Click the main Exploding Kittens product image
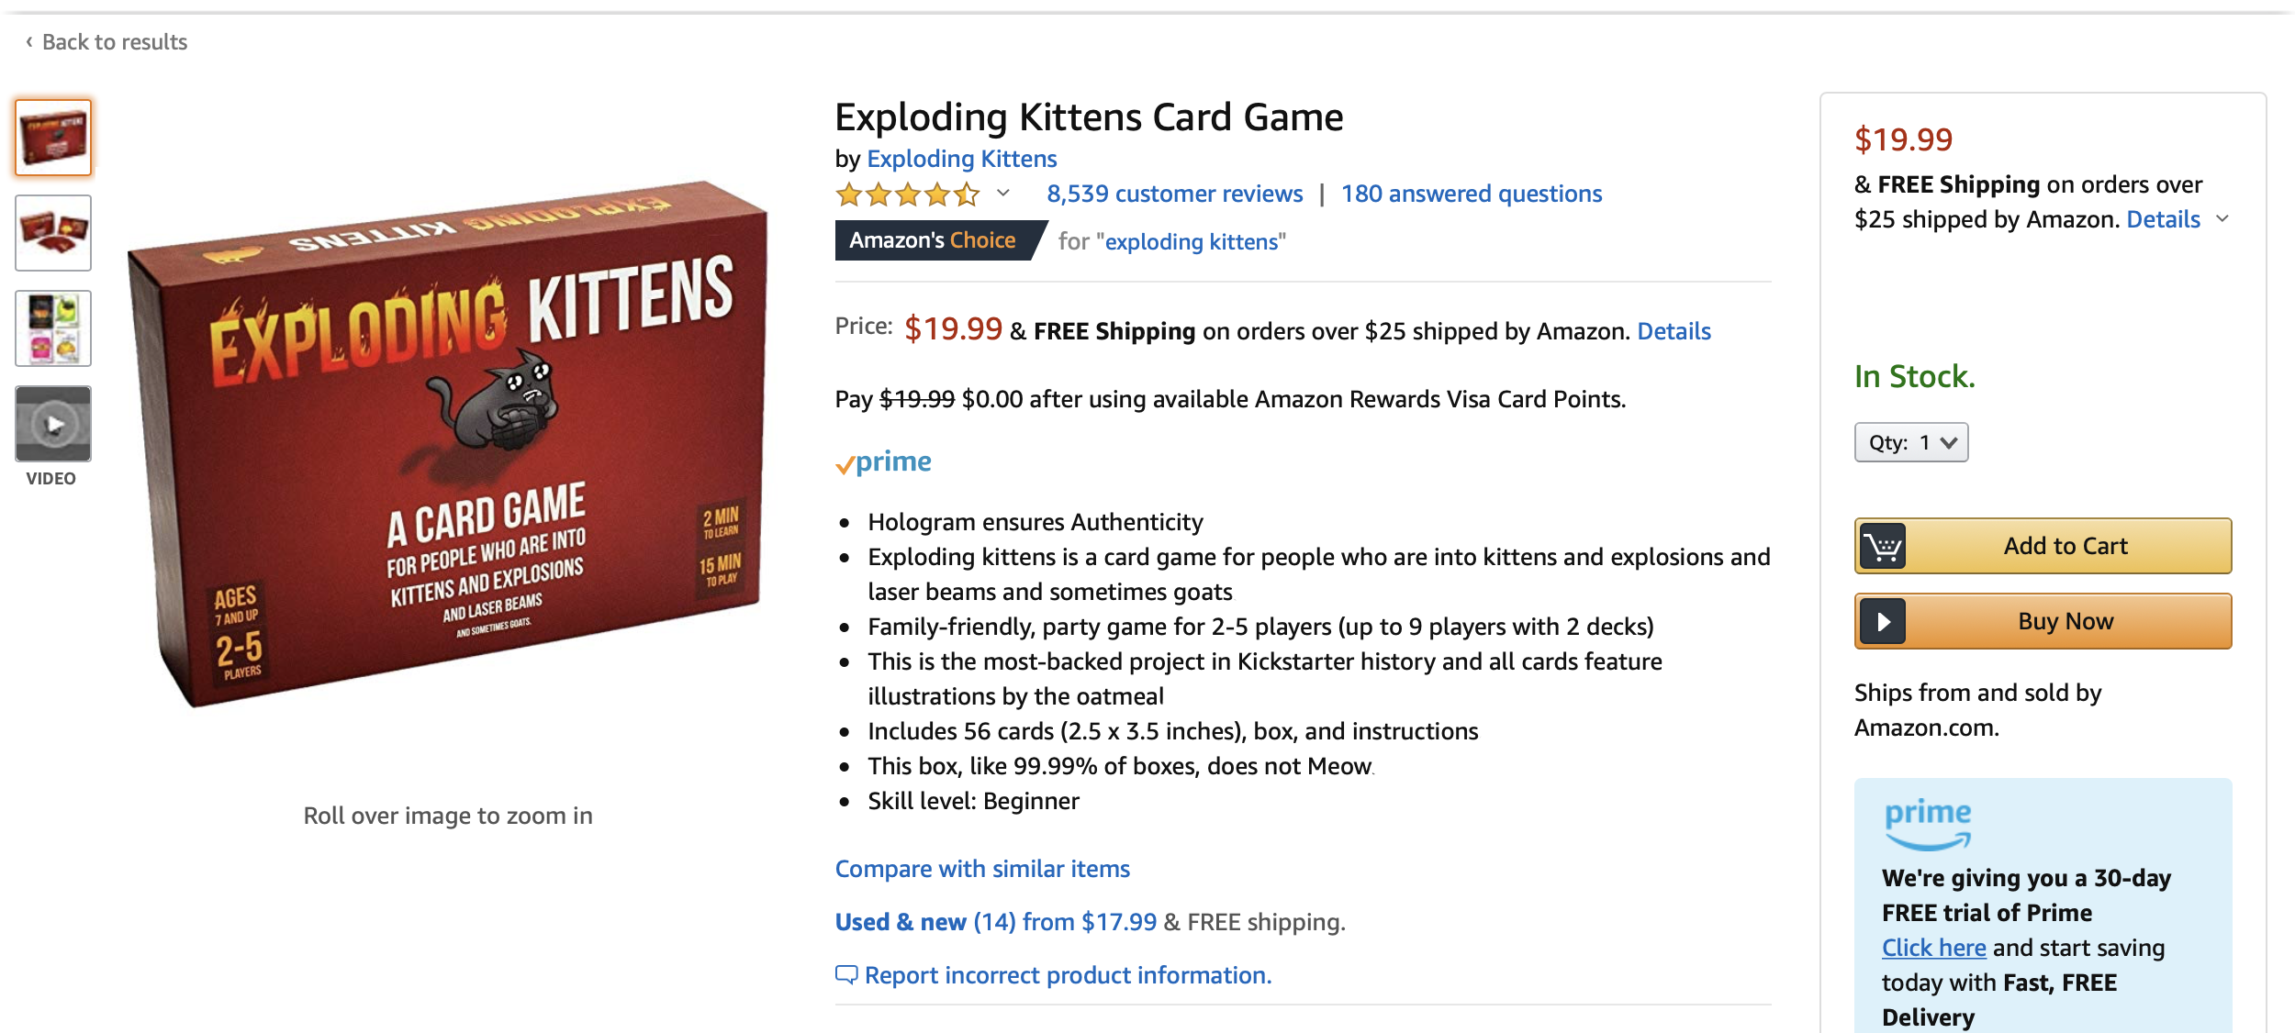This screenshot has height=1033, width=2295. tap(448, 445)
